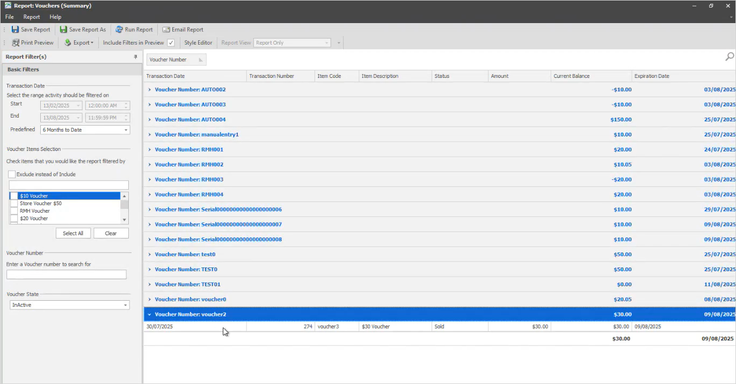
Task: Click the Email Report icon
Action: (166, 30)
